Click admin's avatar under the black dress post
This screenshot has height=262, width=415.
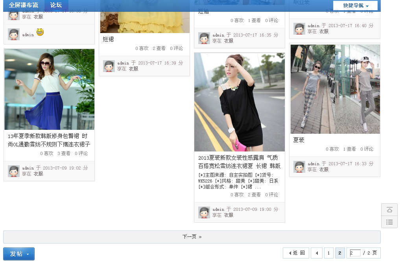coord(204,212)
